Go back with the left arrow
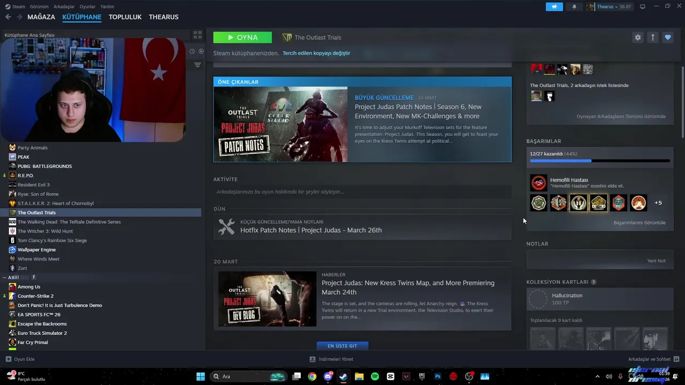This screenshot has height=385, width=685. (8, 17)
